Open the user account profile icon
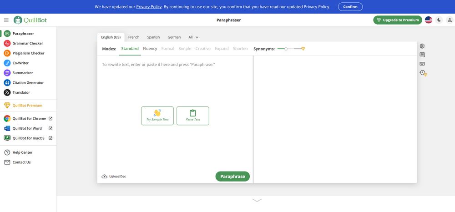Viewport: 455px width, 212px height. click(x=450, y=20)
